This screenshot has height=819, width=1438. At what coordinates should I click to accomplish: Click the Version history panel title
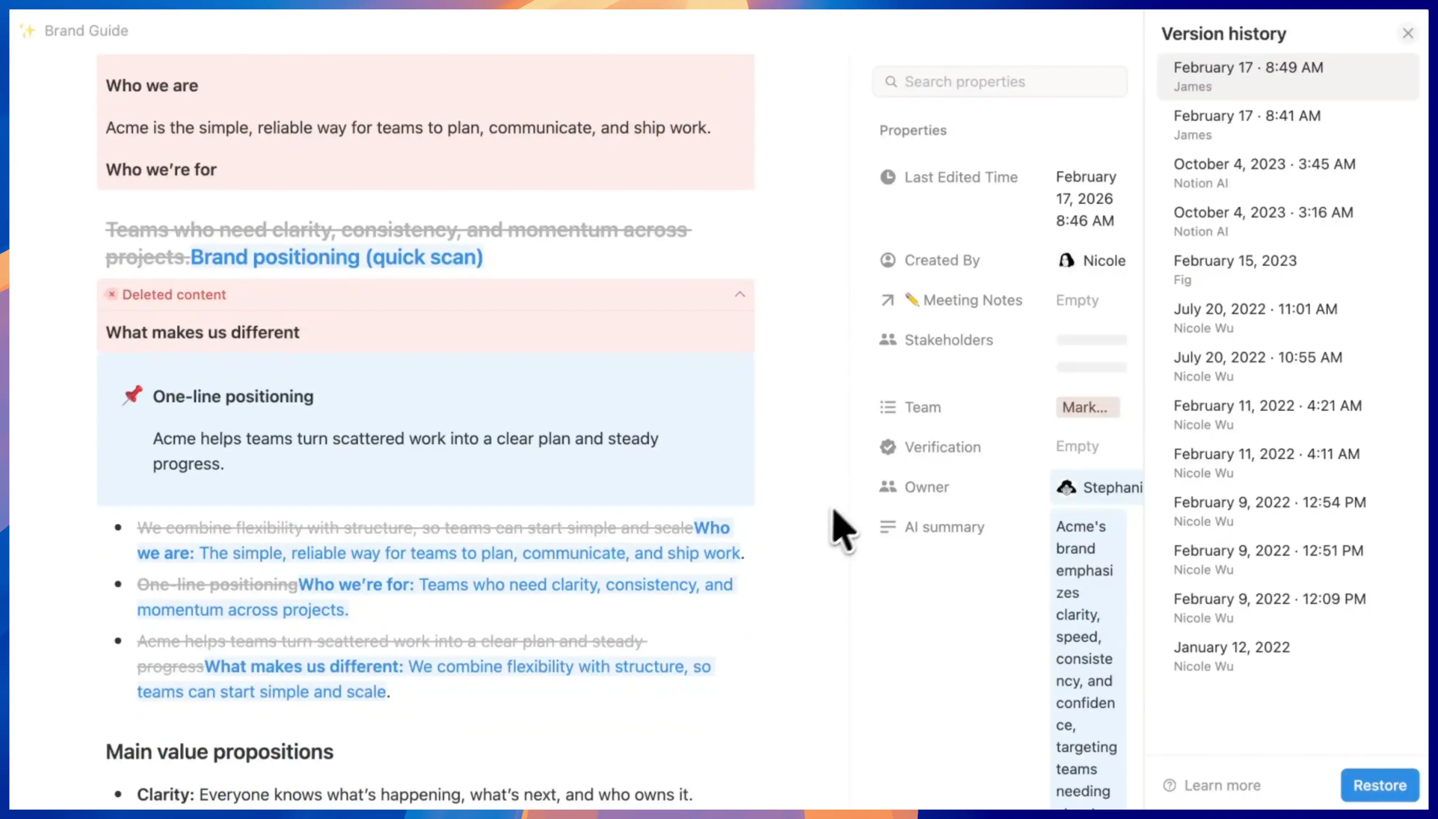1224,34
